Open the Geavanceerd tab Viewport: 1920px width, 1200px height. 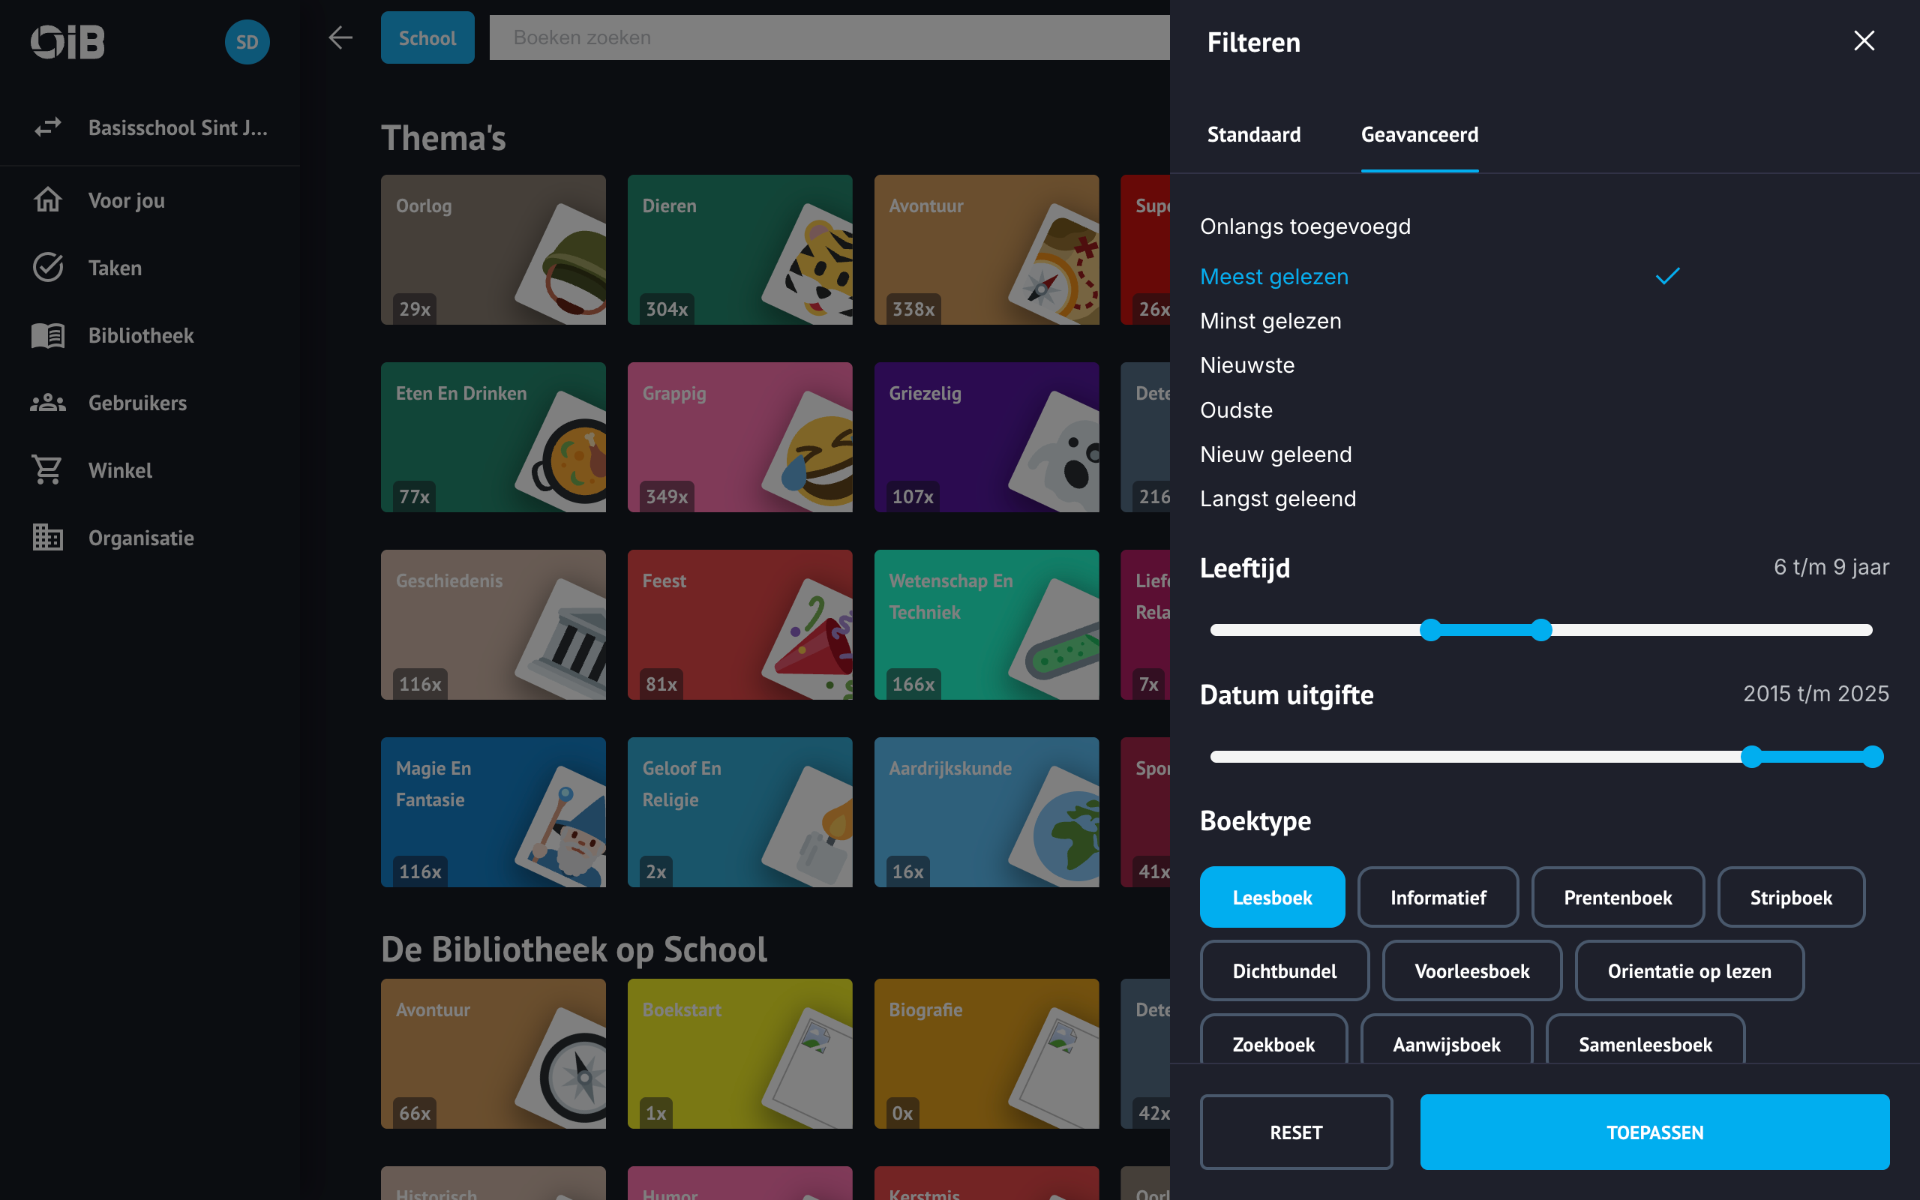pyautogui.click(x=1418, y=134)
